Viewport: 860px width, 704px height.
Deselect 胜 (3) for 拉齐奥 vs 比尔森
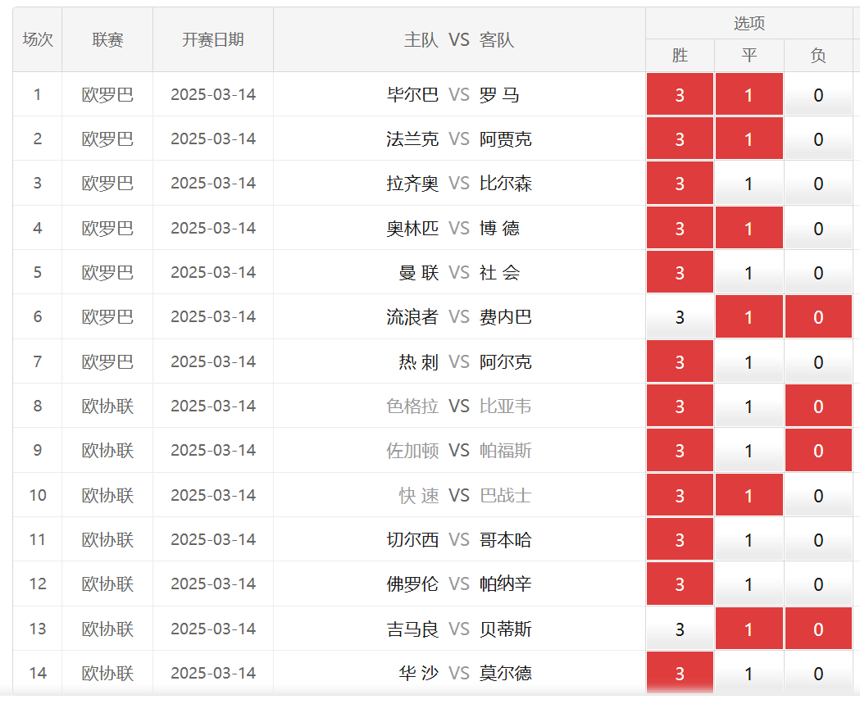(x=680, y=183)
